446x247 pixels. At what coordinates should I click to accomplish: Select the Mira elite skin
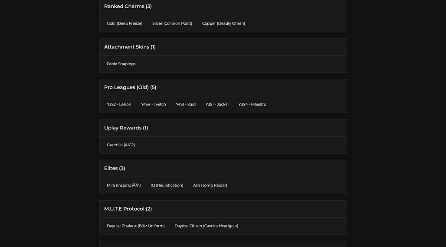(x=124, y=186)
